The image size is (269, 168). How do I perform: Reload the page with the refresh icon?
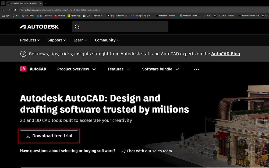15,10
